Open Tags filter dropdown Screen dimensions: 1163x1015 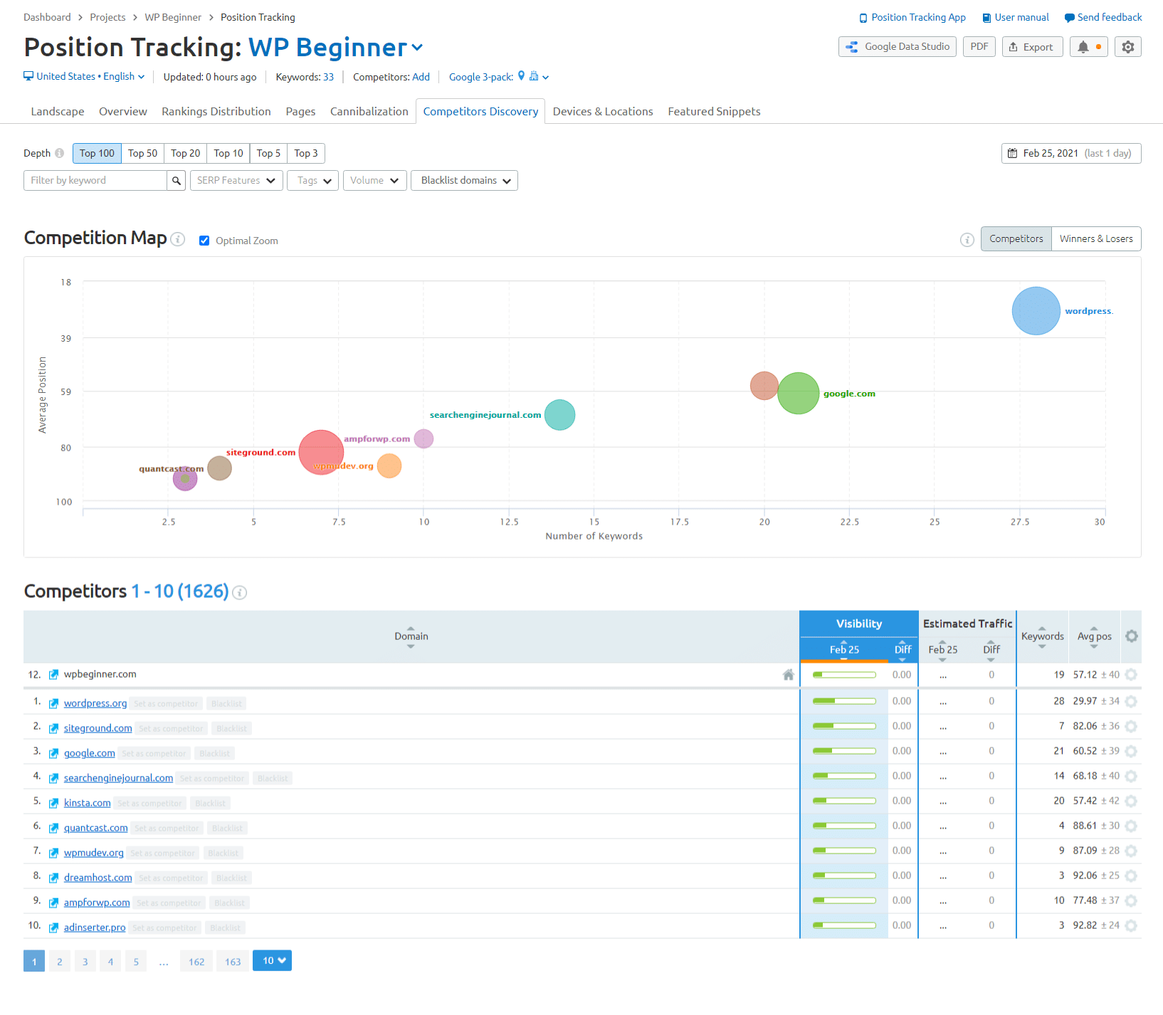[313, 181]
